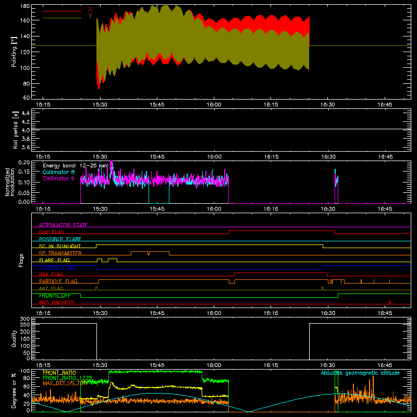
Task: Select the Y legend letter
Action: pyautogui.click(x=90, y=16)
